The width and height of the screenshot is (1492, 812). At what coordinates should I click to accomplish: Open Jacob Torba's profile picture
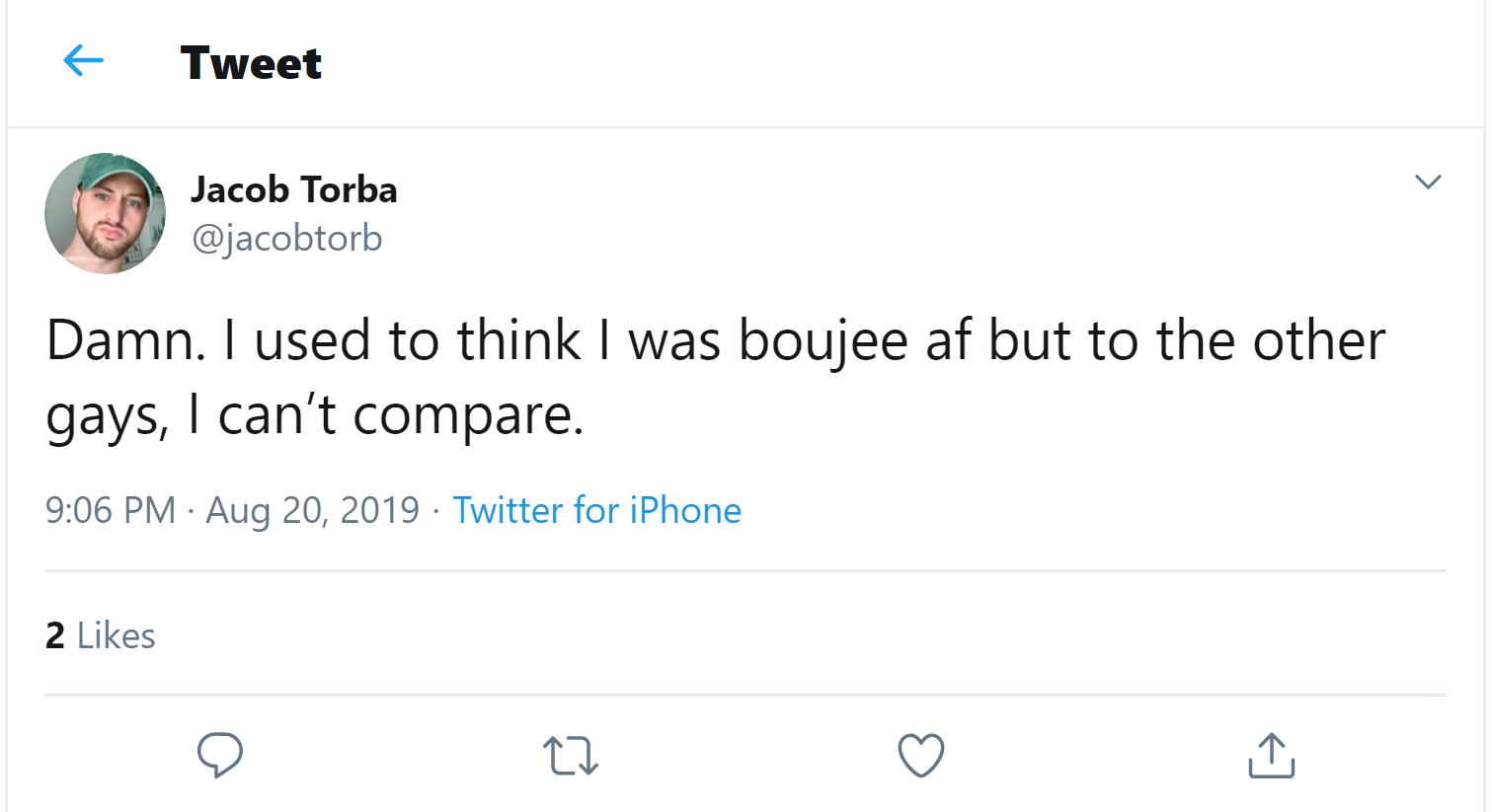point(105,213)
